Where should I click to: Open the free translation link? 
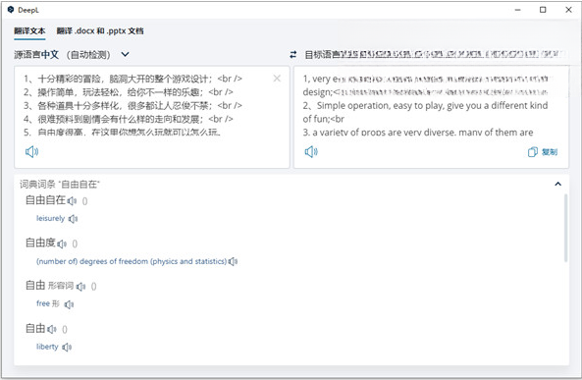(x=42, y=303)
